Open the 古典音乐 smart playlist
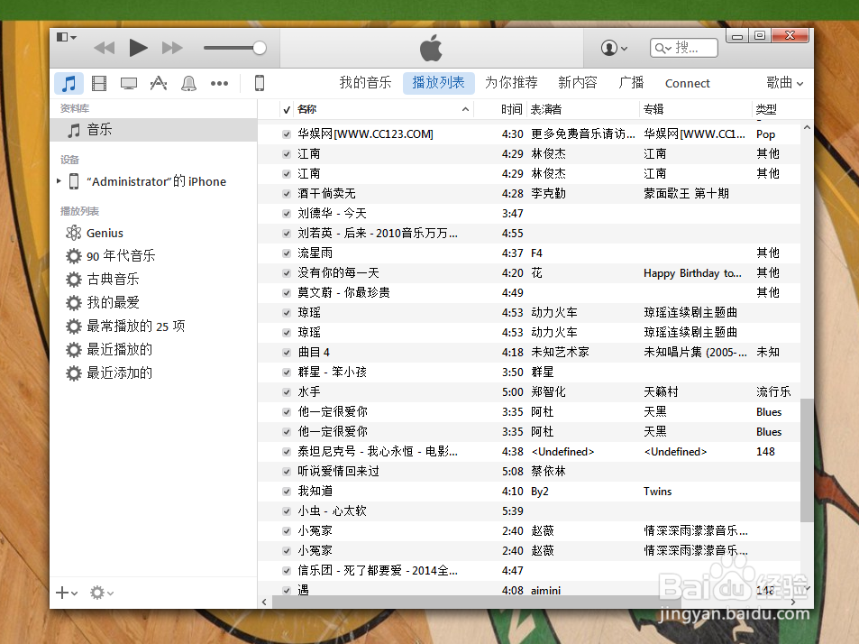The height and width of the screenshot is (644, 859). (x=113, y=280)
